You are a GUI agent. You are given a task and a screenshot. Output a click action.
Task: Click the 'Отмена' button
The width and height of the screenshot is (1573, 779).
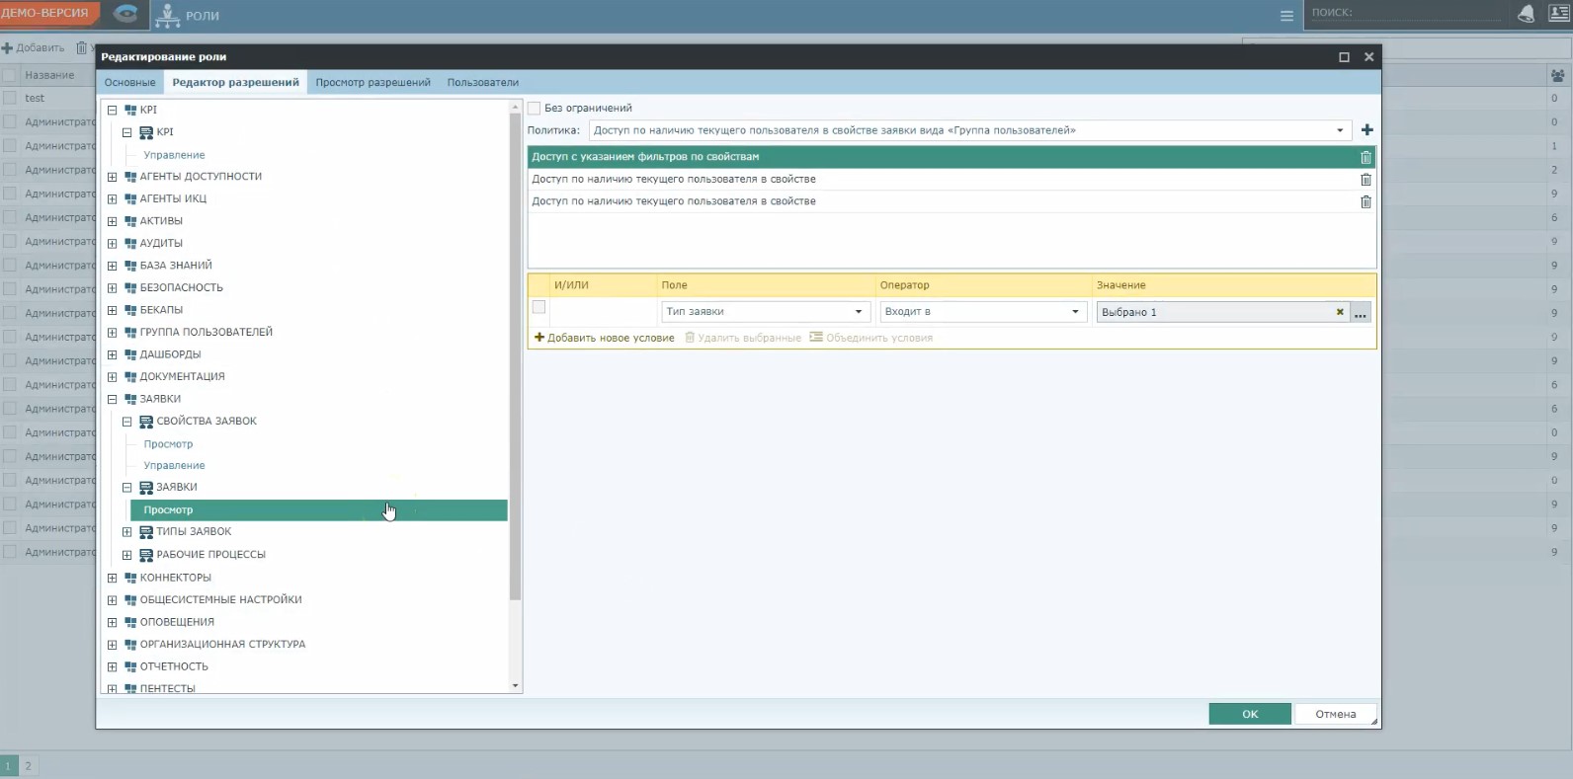[1336, 714]
